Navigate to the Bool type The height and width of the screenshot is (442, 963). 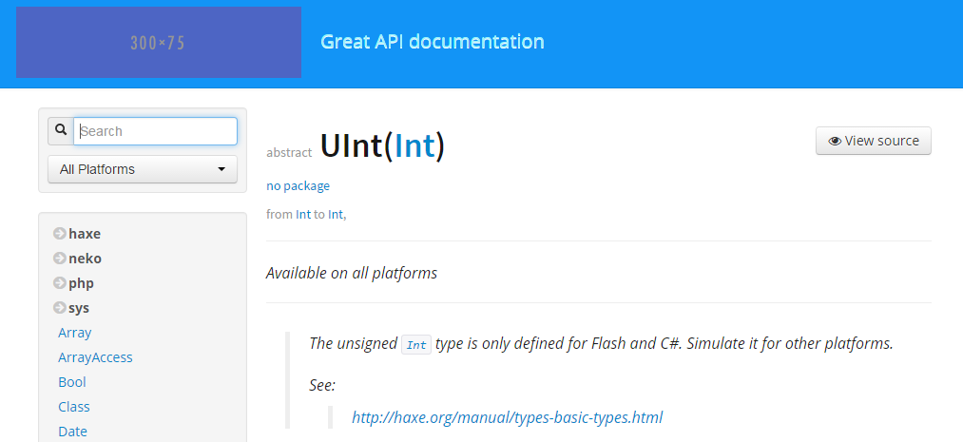pos(72,382)
